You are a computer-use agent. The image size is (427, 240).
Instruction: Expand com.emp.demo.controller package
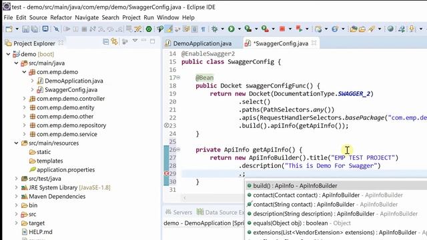[24, 99]
